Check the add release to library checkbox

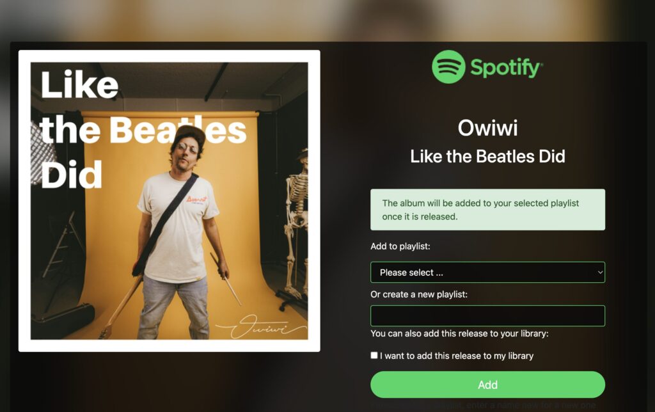coord(374,355)
